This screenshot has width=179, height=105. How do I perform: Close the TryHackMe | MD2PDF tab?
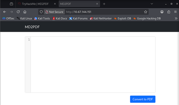(55, 4)
